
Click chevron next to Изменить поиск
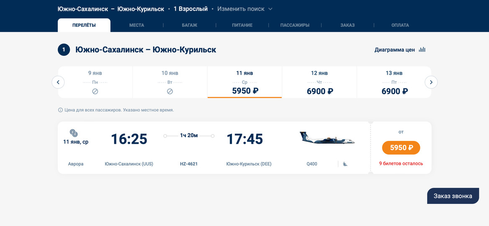pos(270,9)
